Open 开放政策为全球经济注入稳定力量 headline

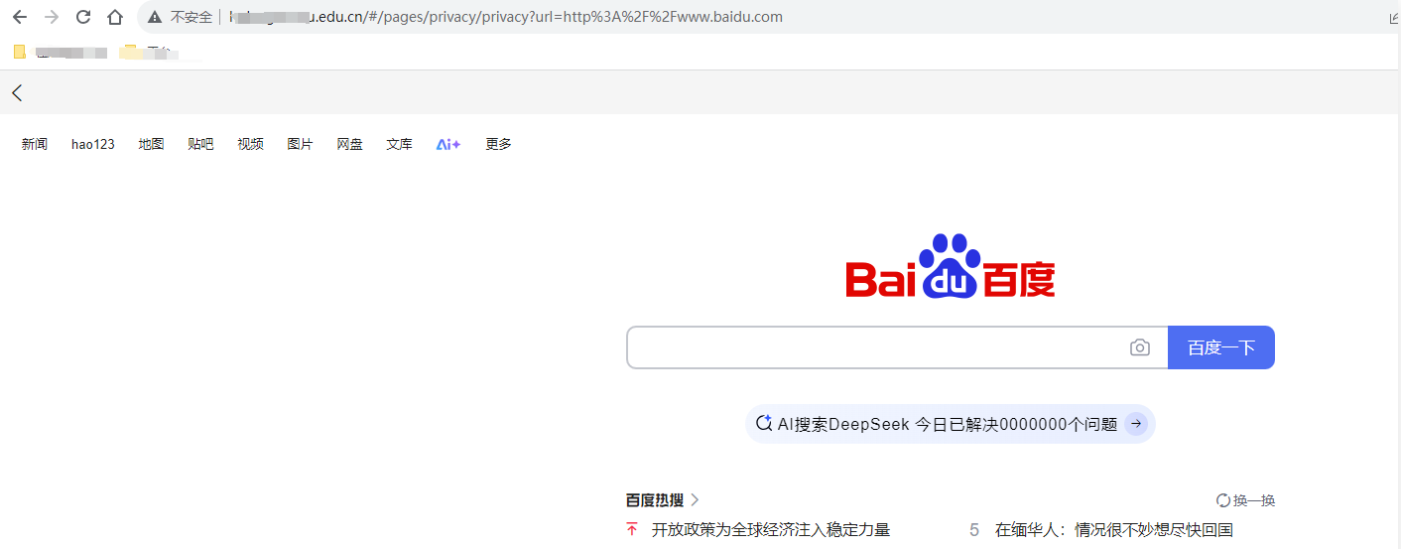click(x=771, y=530)
